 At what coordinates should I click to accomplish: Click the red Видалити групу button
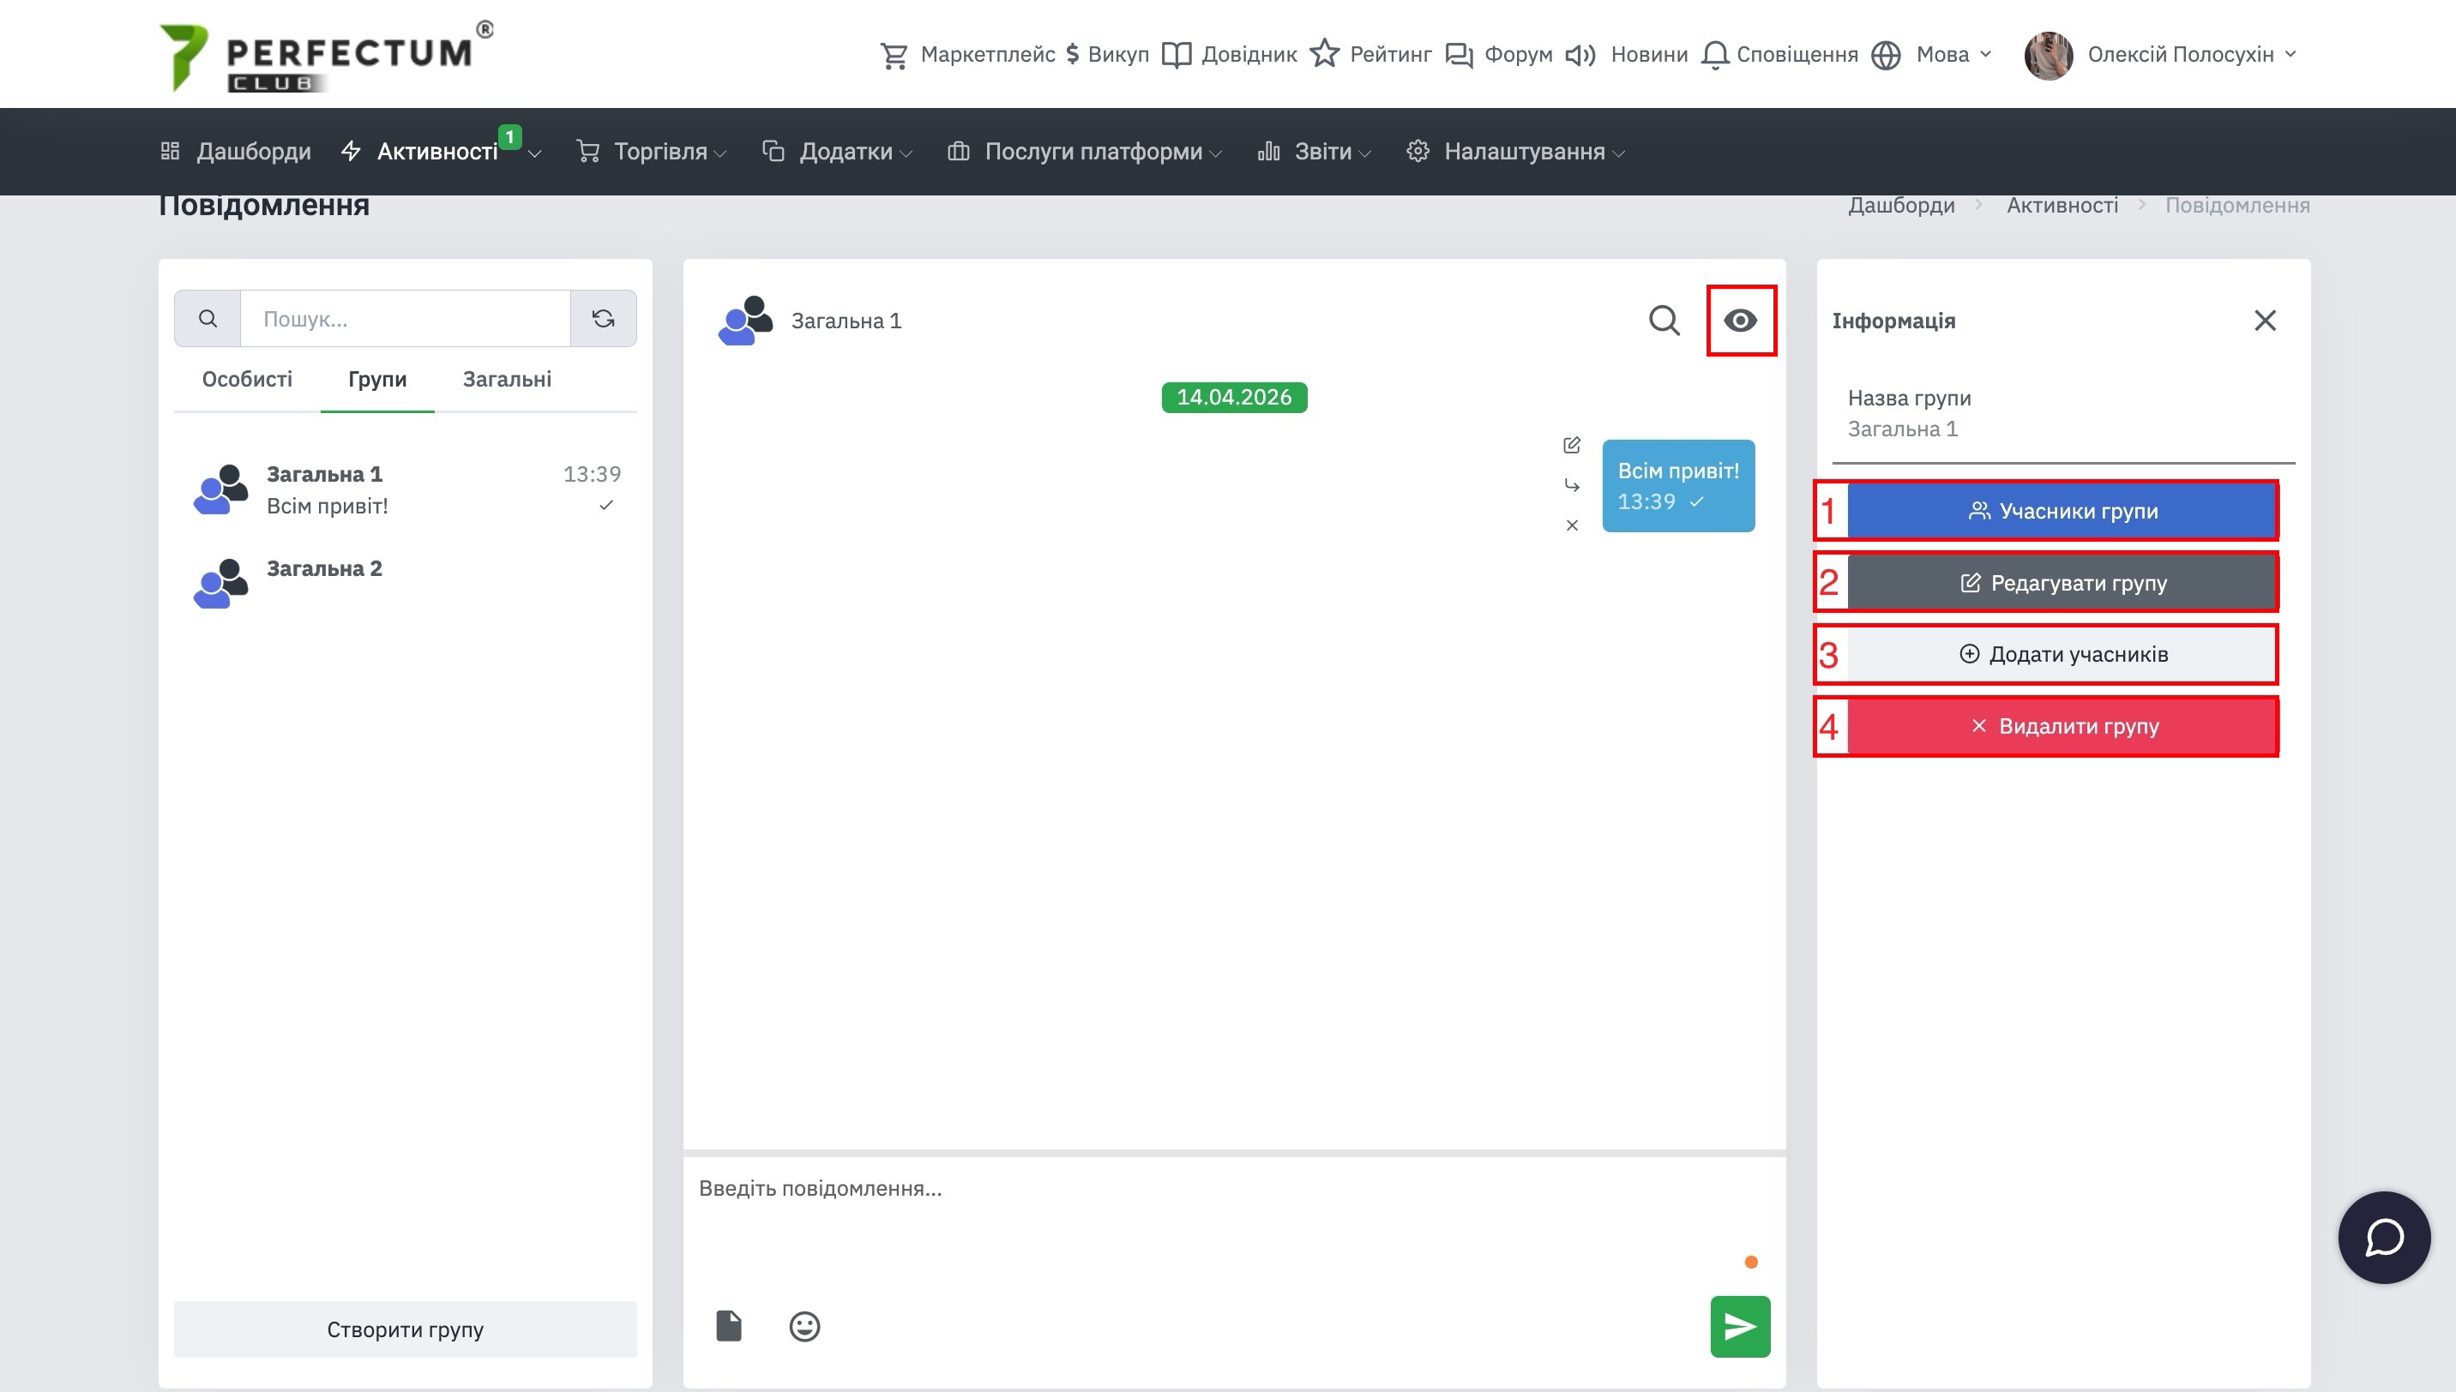point(2062,726)
